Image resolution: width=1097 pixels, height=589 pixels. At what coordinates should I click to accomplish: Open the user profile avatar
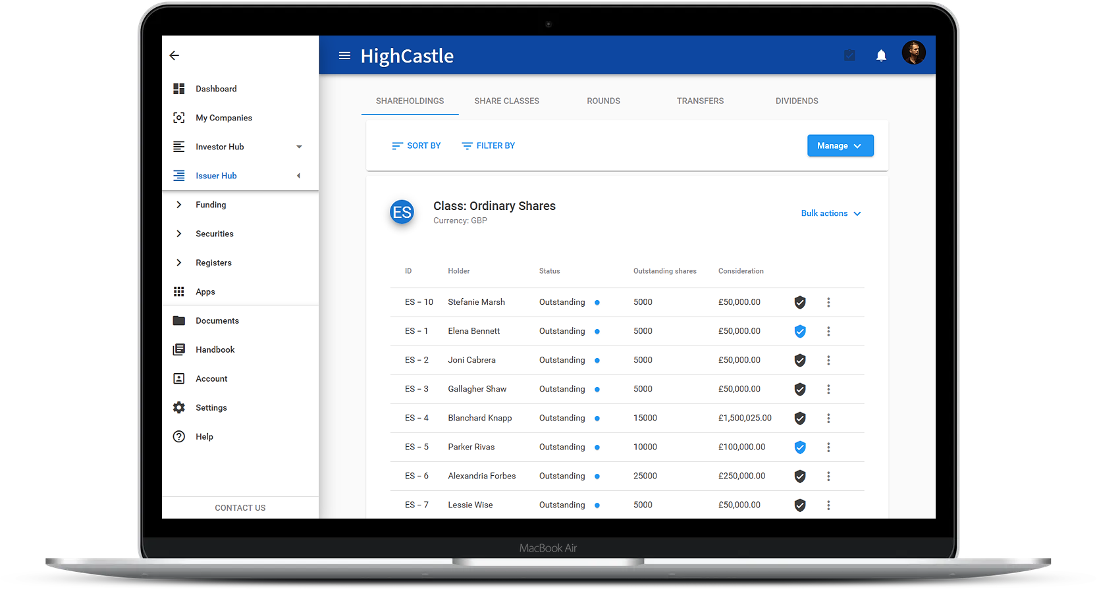pyautogui.click(x=913, y=53)
